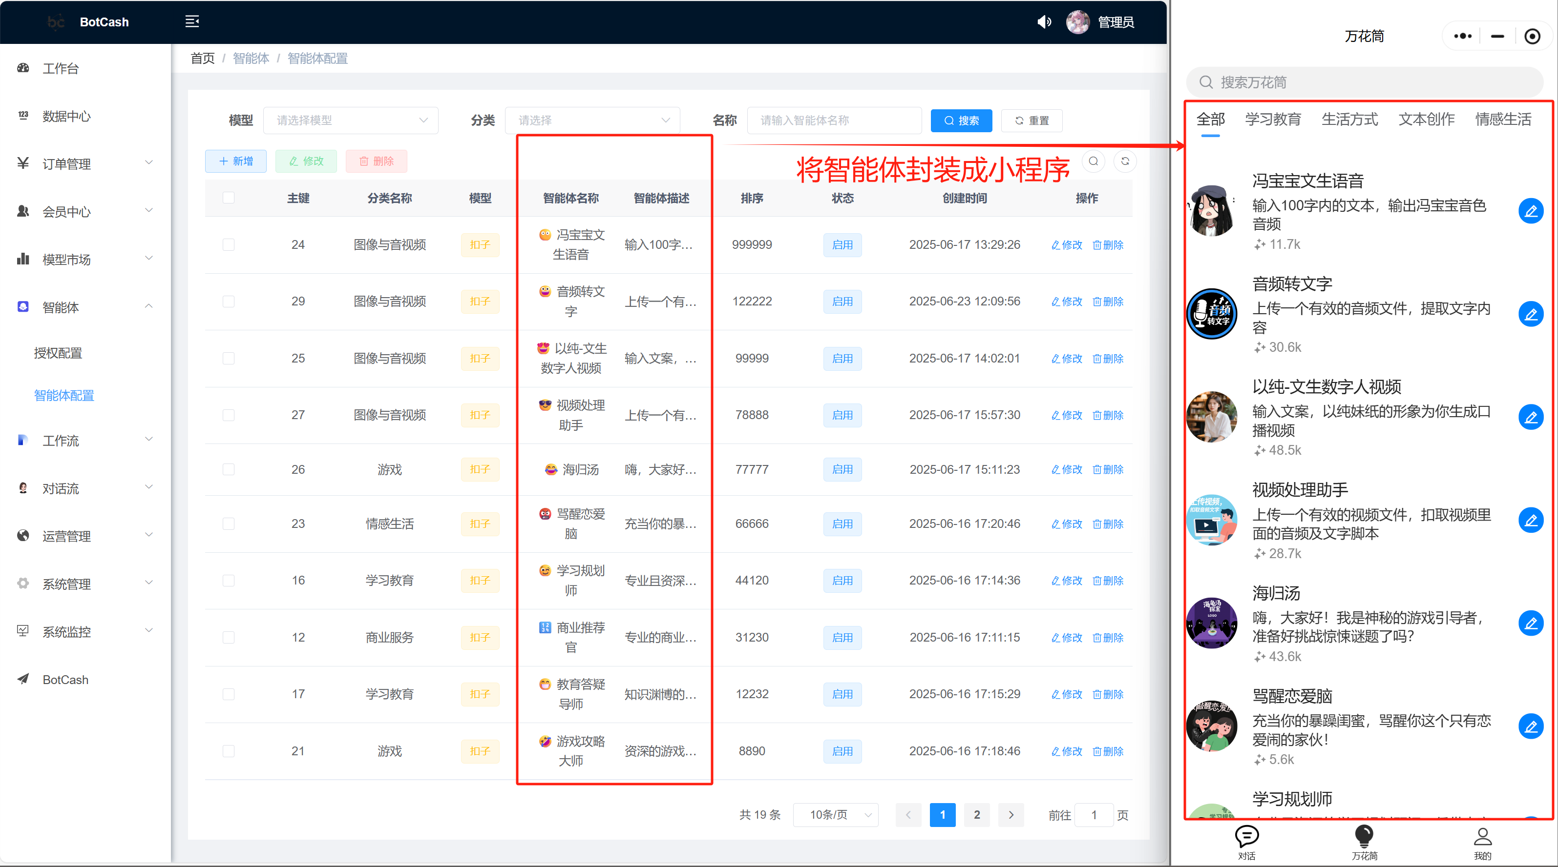The height and width of the screenshot is (867, 1558).
Task: Click the mini program three-dots menu icon
Action: [1462, 36]
